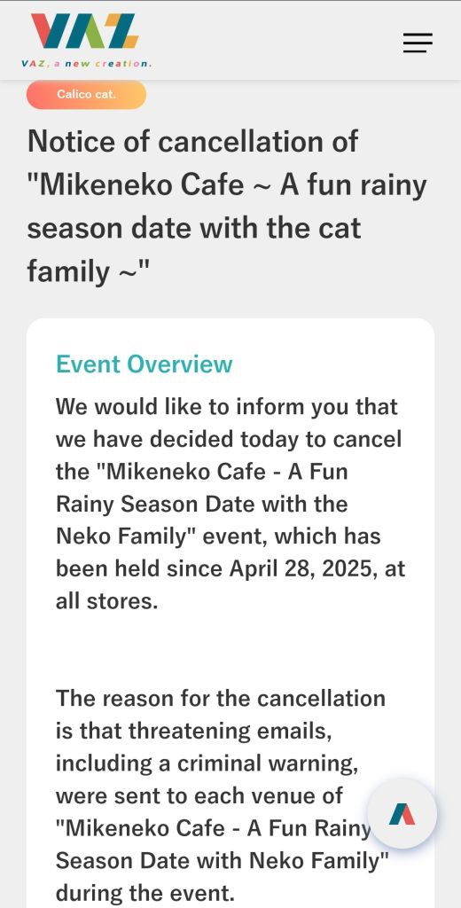Tap the colorful VAZ logo
The image size is (461, 908).
pyautogui.click(x=84, y=31)
